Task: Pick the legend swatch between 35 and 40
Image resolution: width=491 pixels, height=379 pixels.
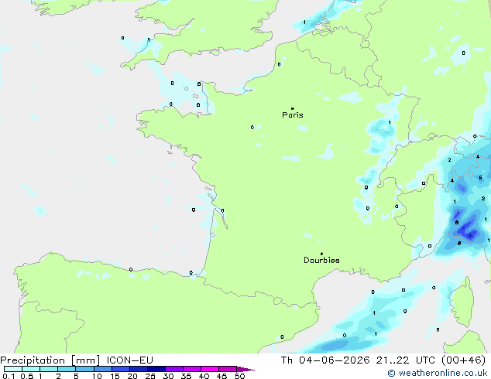Action: point(192,369)
